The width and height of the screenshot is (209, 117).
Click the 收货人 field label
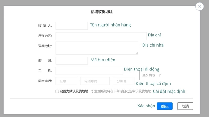pos(45,26)
